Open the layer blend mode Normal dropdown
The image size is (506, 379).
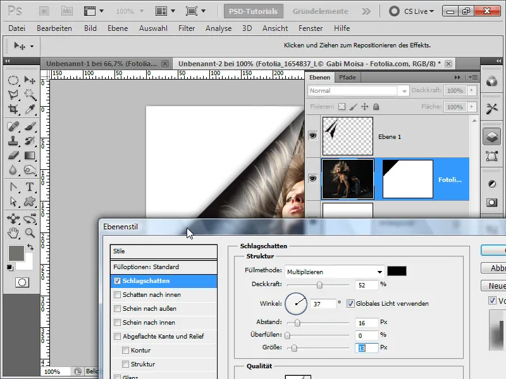359,91
